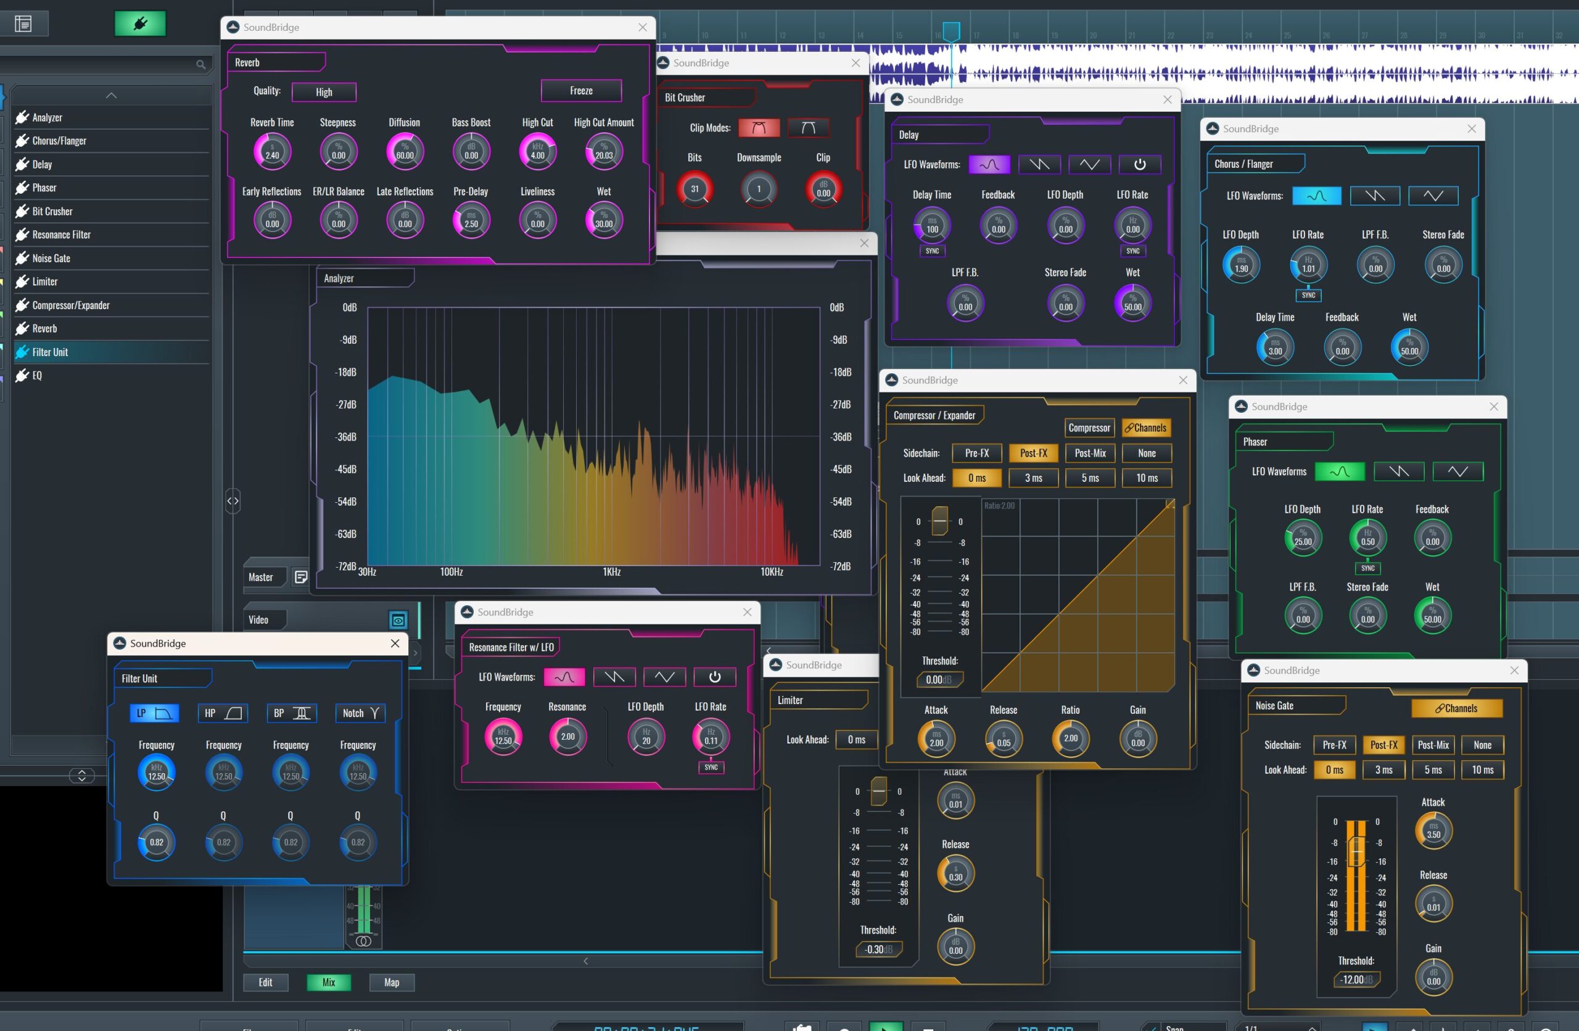Screen dimensions: 1579x1031
Task: Select Filter Unit in the sidebar list
Action: coord(112,352)
